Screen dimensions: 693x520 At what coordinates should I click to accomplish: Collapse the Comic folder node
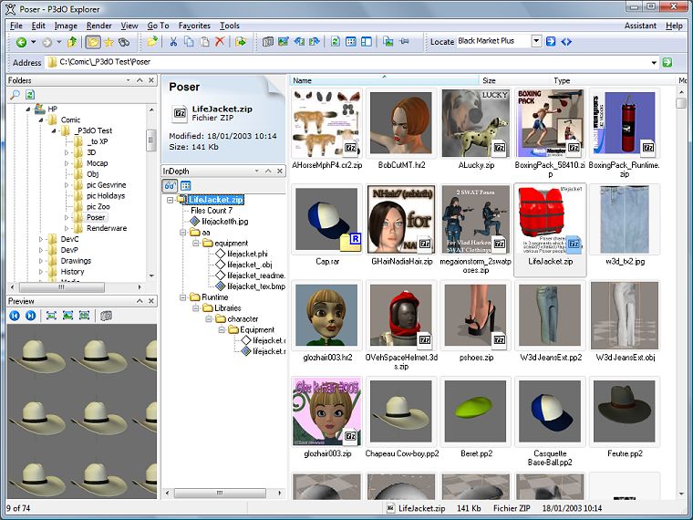41,120
